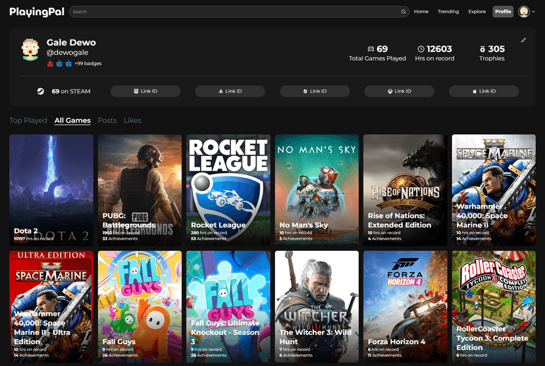Screen dimensions: 545x366
Task: Click the PlayingPal logo
Action: [37, 12]
